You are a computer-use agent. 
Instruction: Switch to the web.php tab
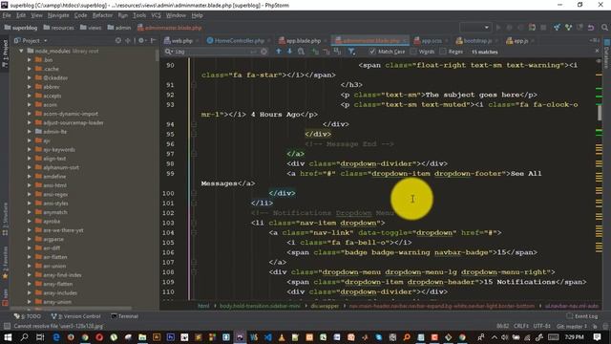click(x=182, y=40)
